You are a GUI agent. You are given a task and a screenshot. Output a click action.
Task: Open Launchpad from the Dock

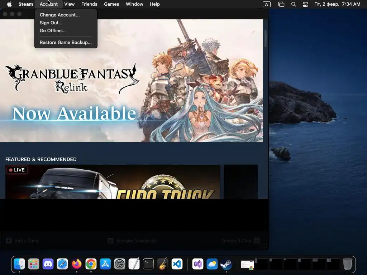[x=33, y=264]
